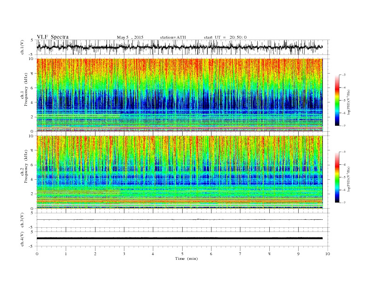
Task: Click the "6" tick on the Time axis
Action: point(211,254)
